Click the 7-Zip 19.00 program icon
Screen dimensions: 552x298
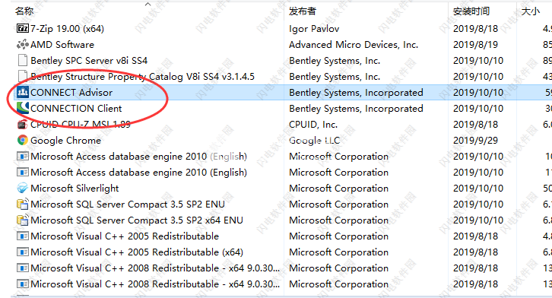[x=23, y=28]
